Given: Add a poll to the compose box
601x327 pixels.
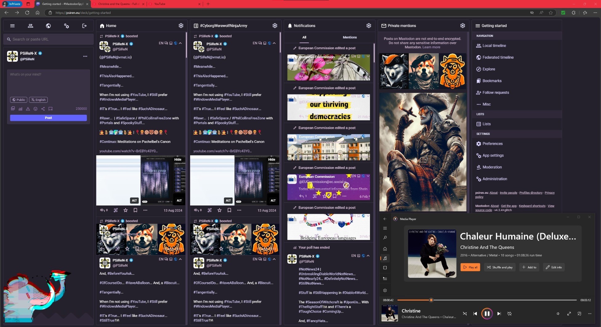Looking at the screenshot, I should coord(20,109).
